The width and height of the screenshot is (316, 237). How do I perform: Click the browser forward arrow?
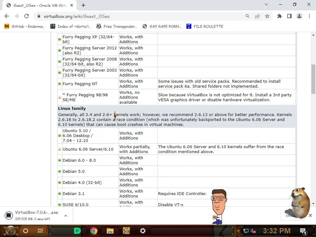17,16
